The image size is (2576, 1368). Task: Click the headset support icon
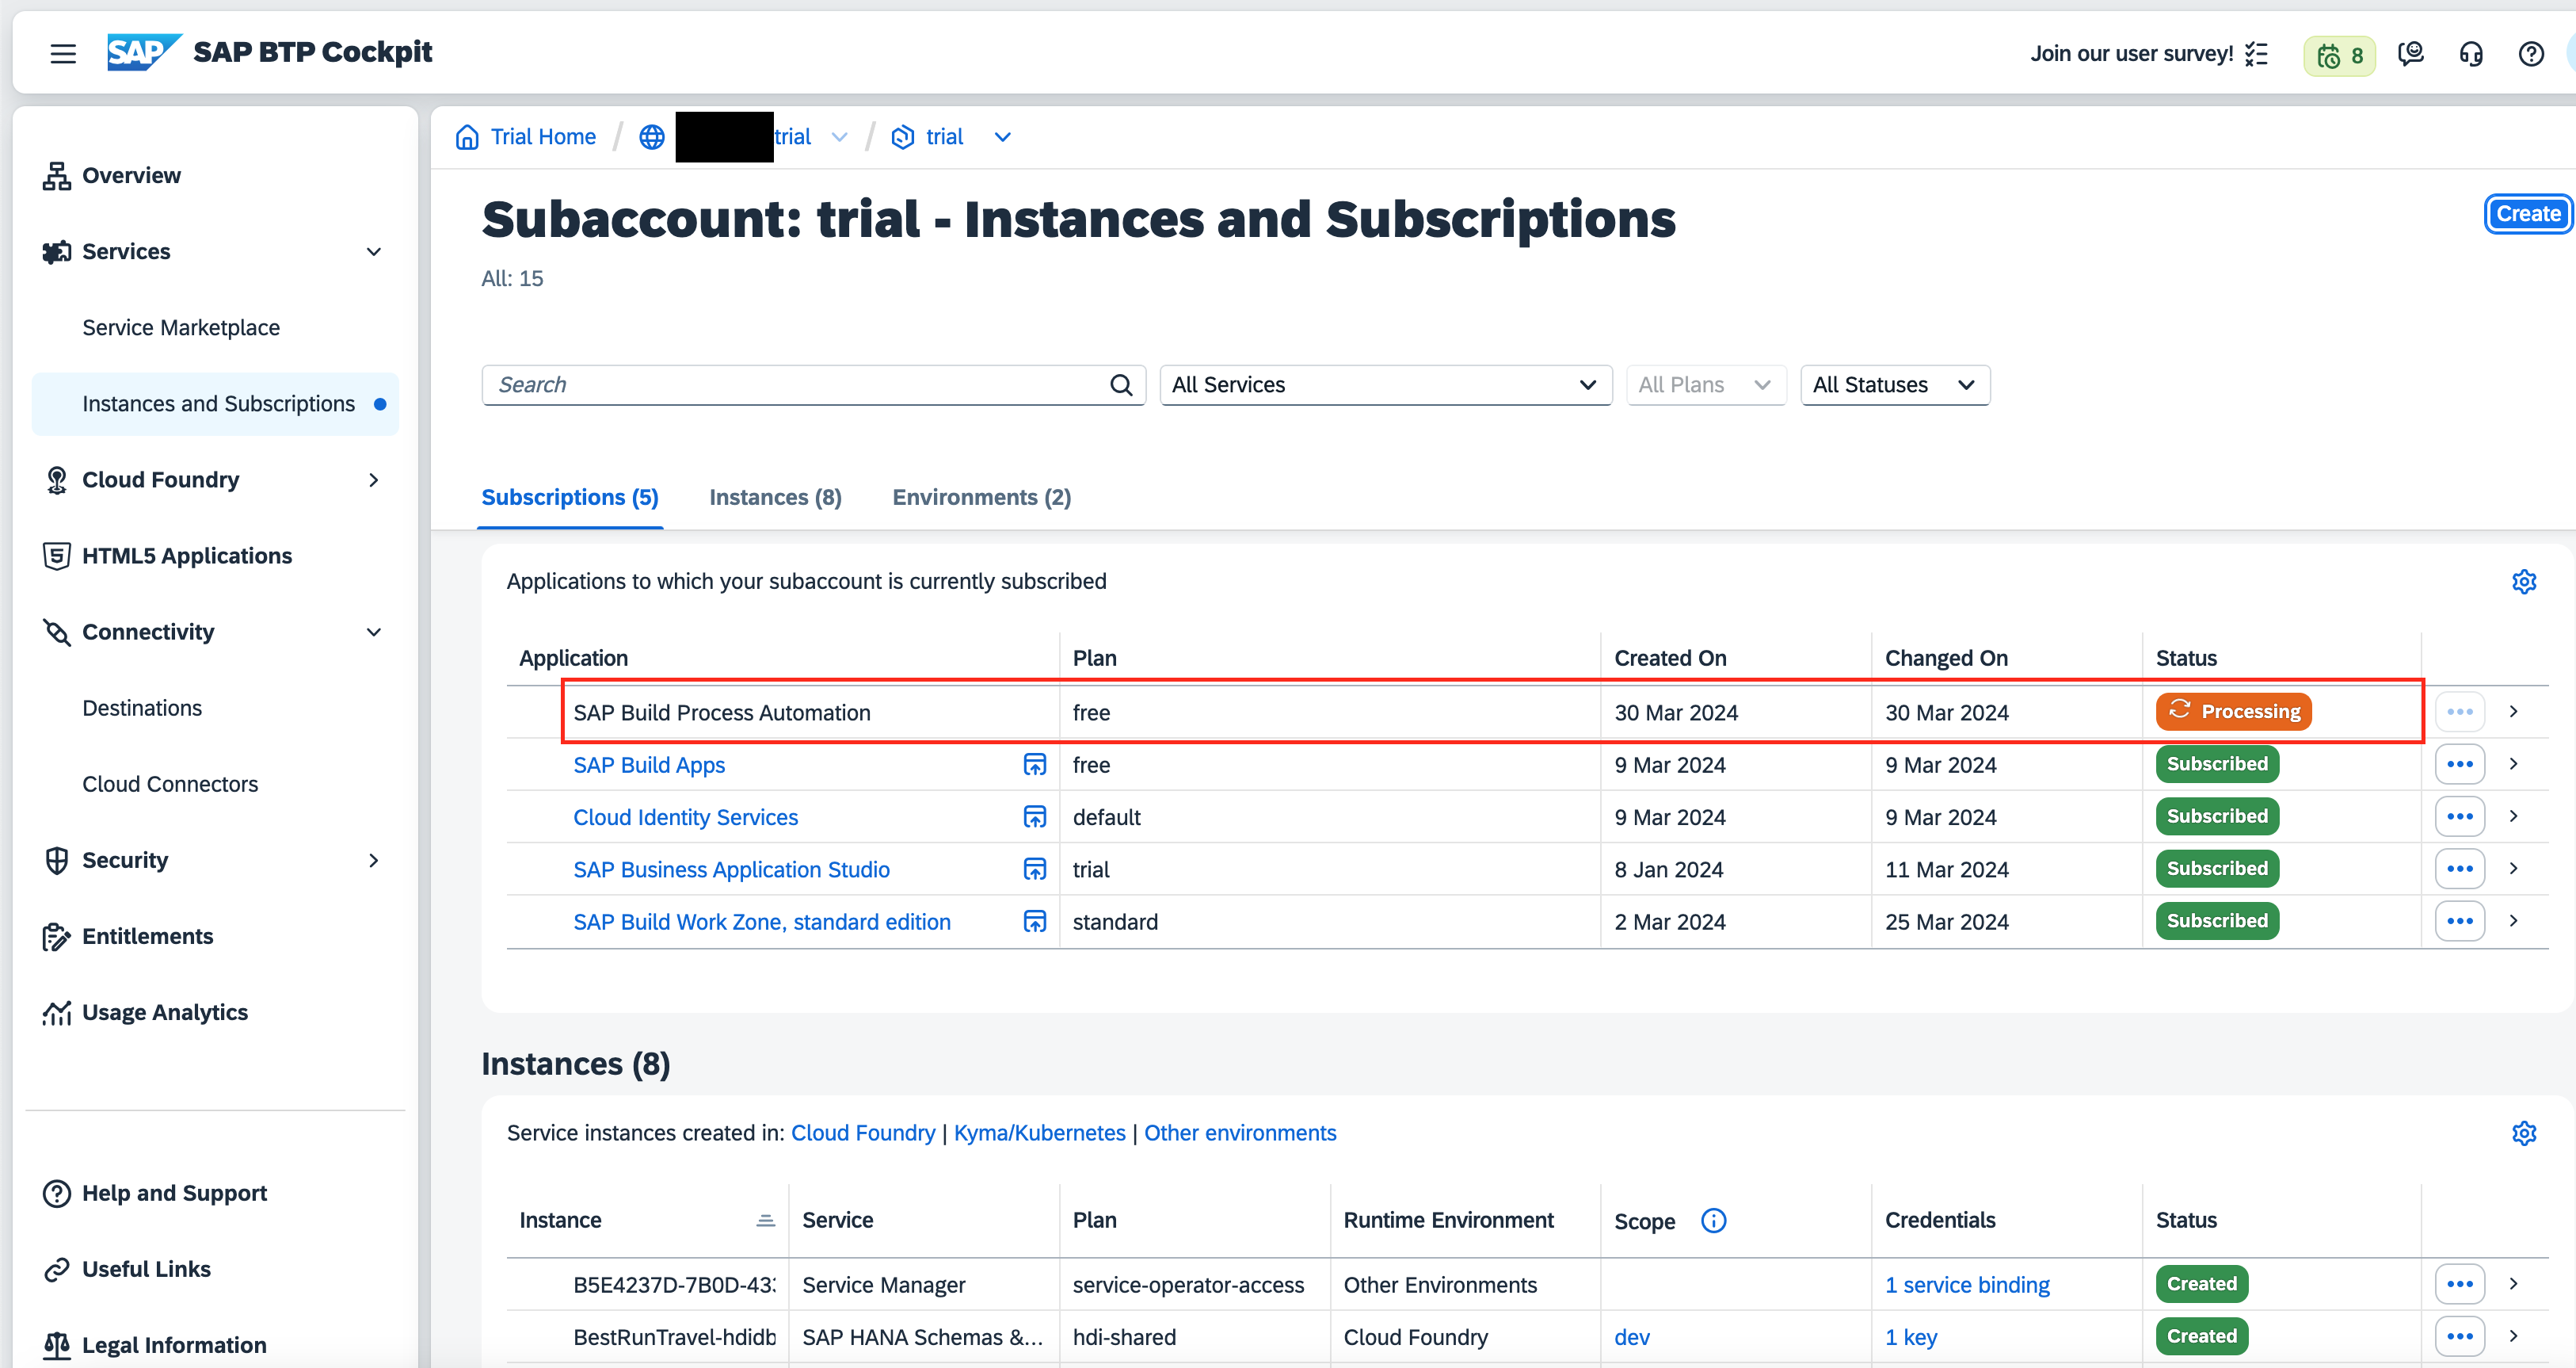click(2471, 54)
